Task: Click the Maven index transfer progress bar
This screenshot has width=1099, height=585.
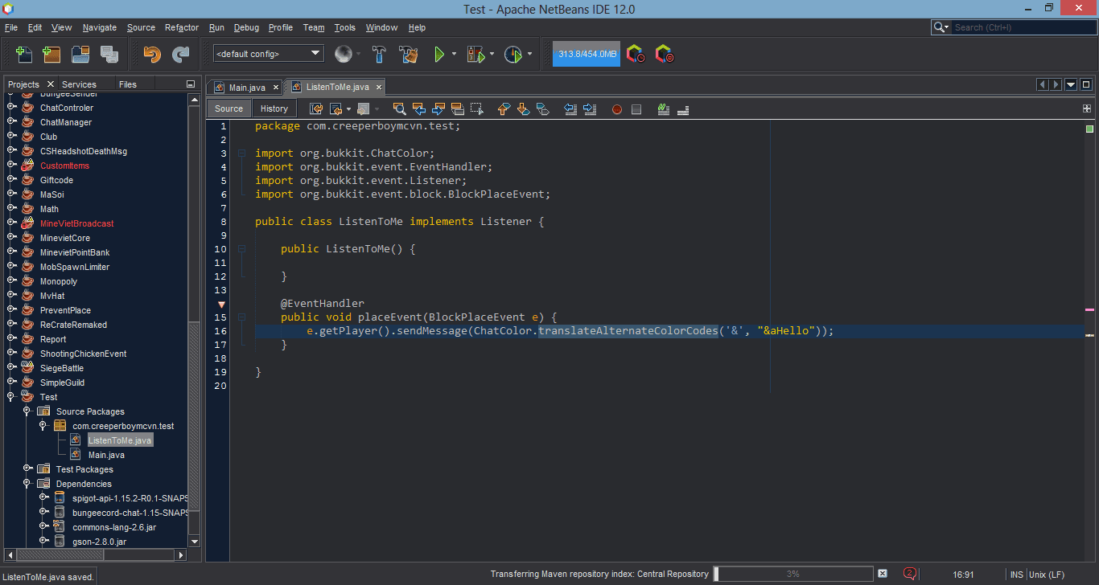Action: pyautogui.click(x=792, y=574)
